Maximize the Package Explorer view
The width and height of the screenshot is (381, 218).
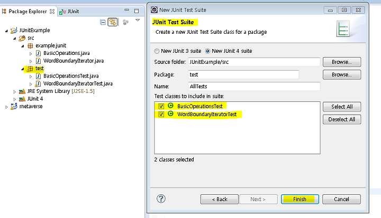(137, 11)
